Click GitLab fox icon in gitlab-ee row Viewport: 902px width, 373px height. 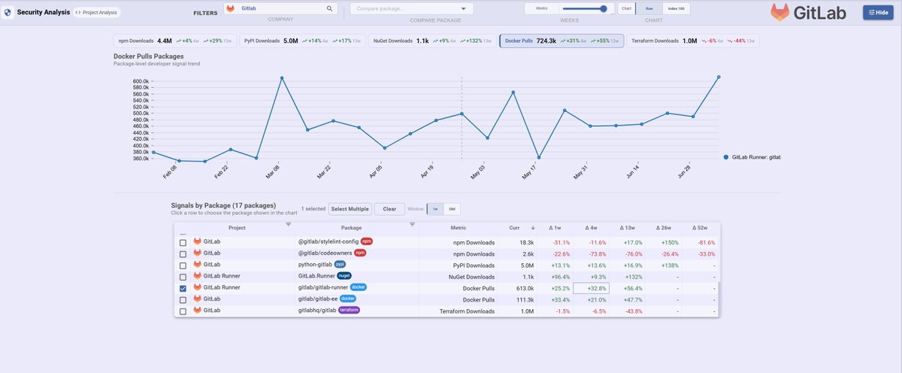pyautogui.click(x=197, y=299)
